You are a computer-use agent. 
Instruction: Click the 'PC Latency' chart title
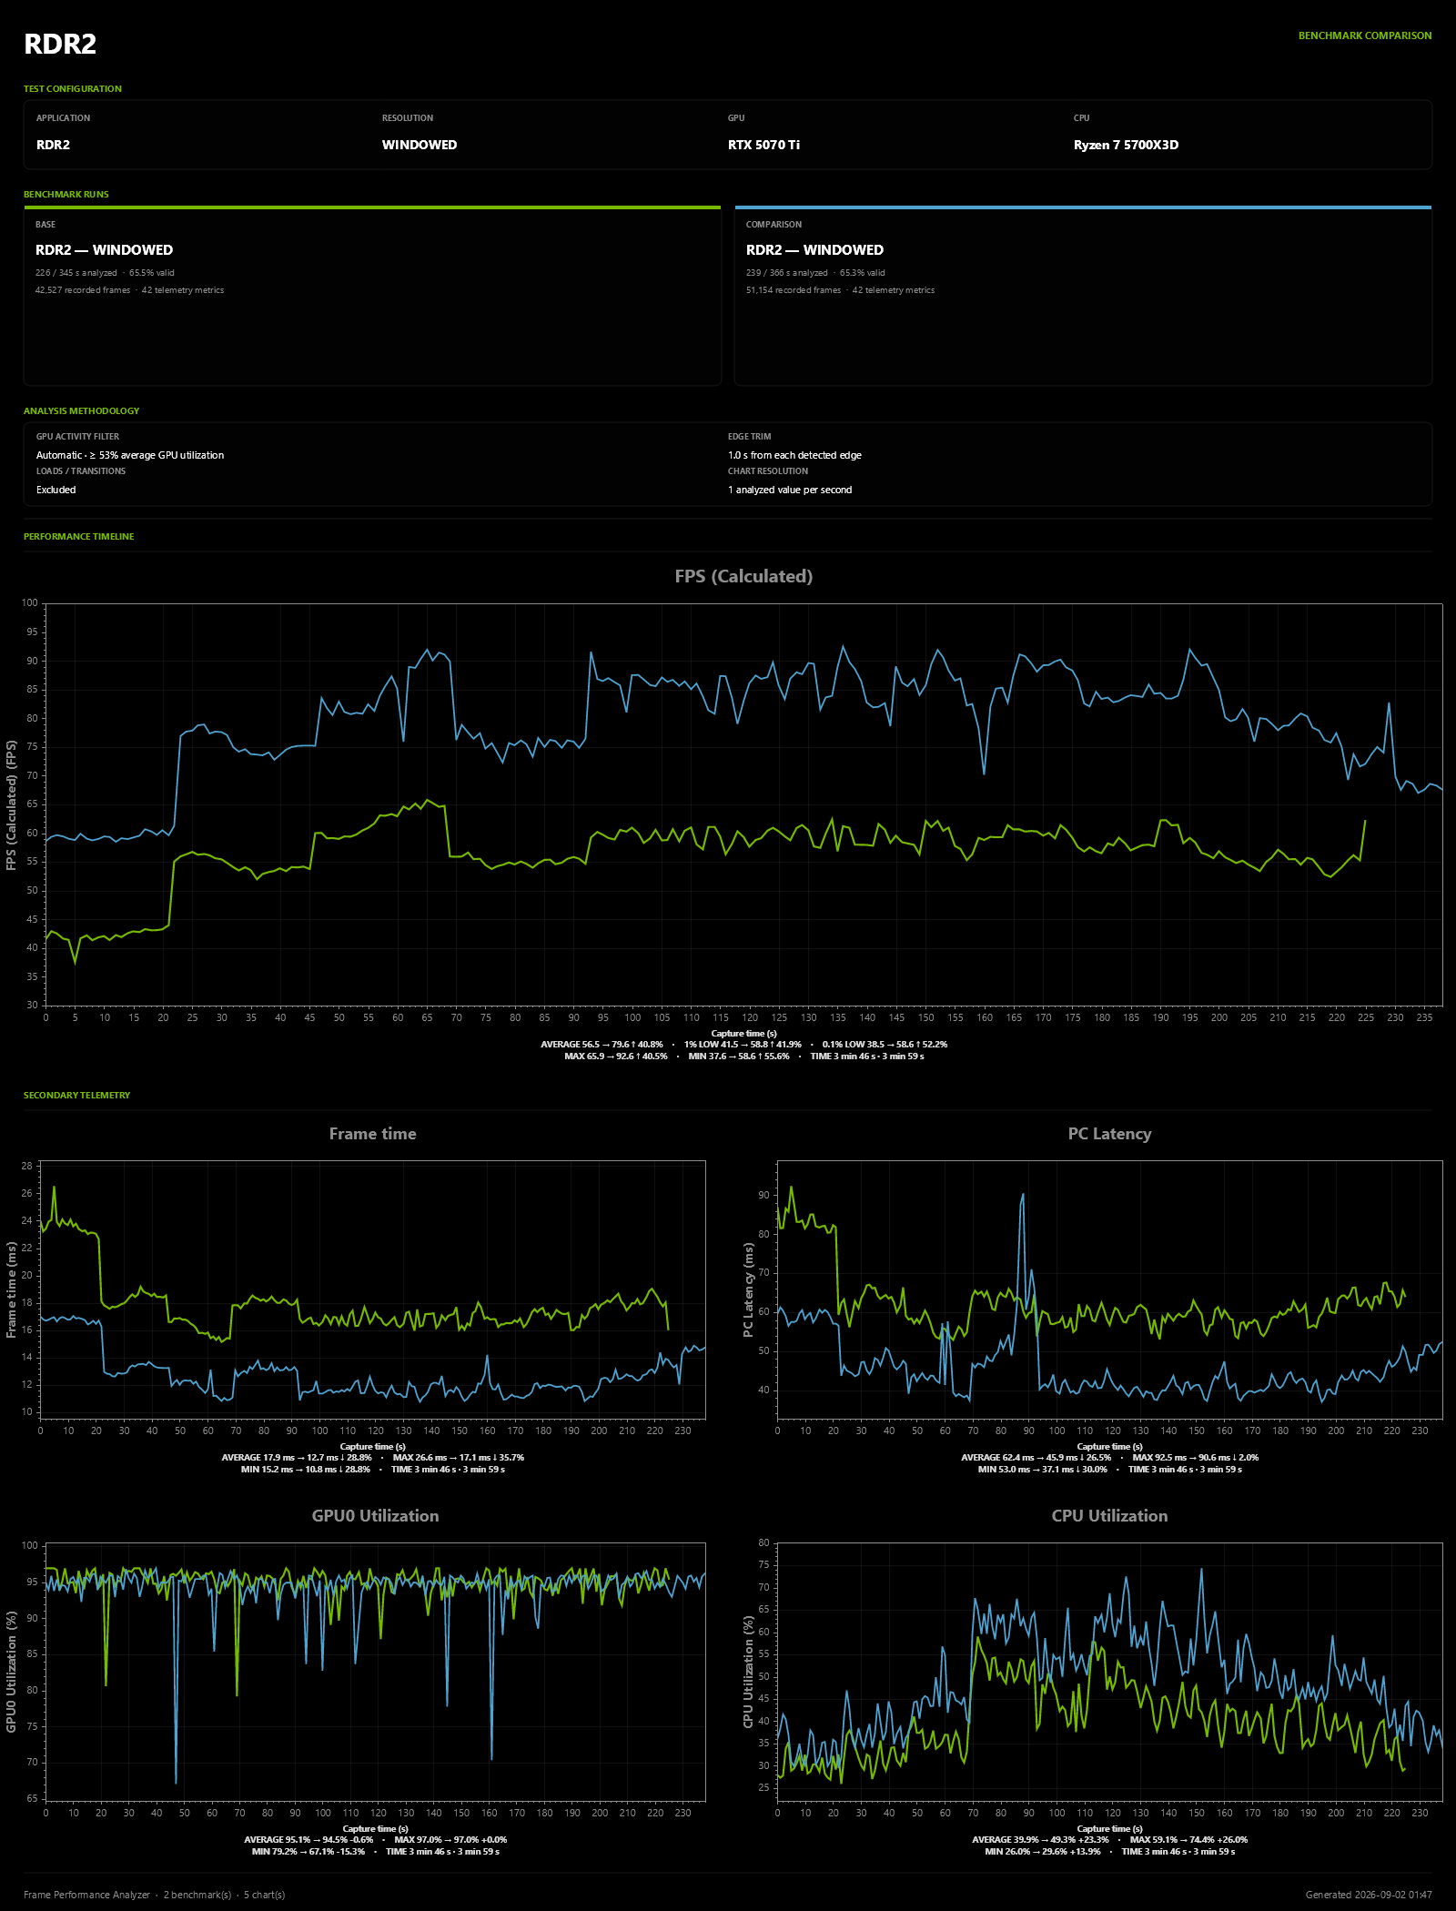(x=1109, y=1134)
